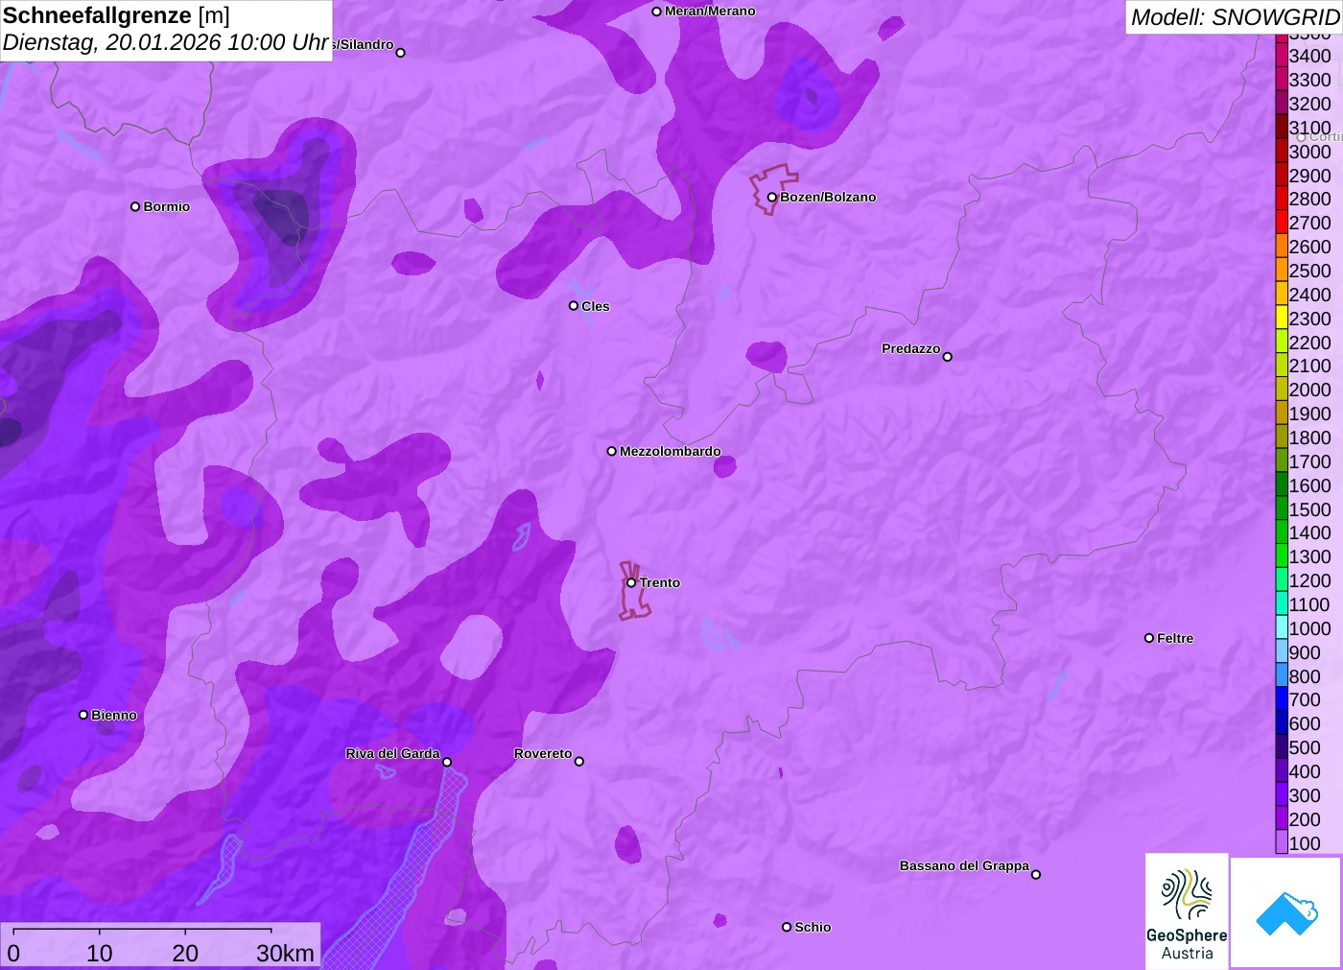Click the Trento city marker
Image resolution: width=1343 pixels, height=970 pixels.
pyautogui.click(x=631, y=582)
